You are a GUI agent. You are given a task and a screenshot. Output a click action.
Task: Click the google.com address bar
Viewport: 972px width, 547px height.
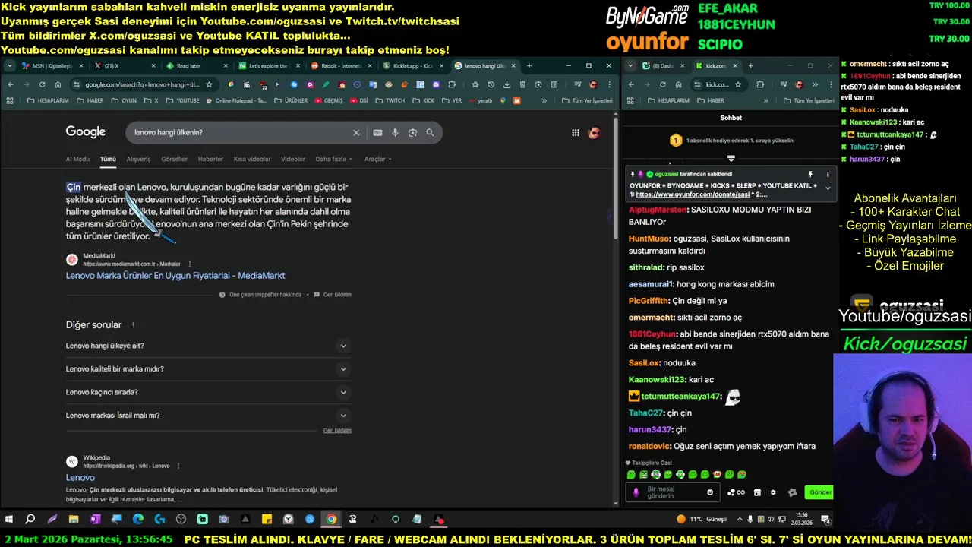tap(143, 84)
